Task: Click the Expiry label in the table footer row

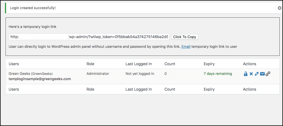Action: click(x=209, y=89)
